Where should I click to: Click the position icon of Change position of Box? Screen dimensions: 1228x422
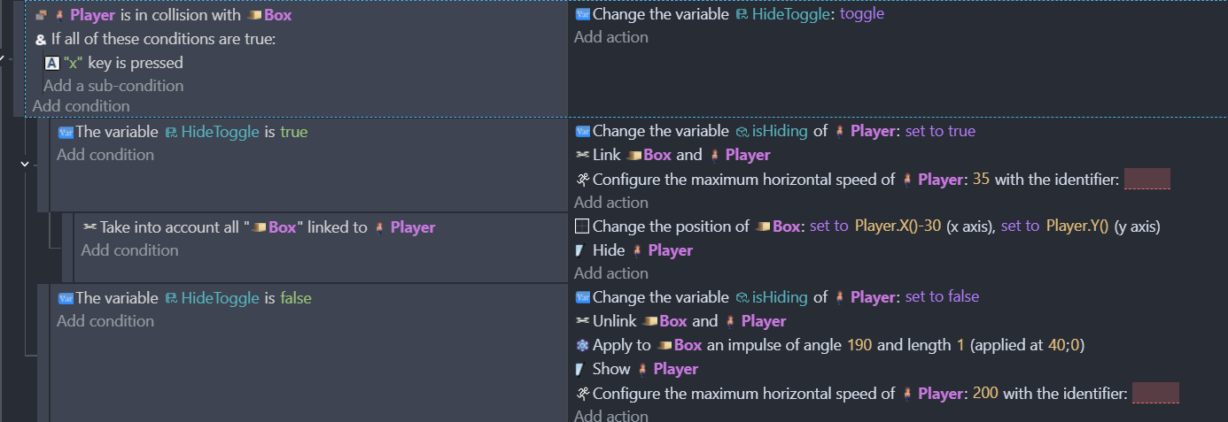point(582,226)
